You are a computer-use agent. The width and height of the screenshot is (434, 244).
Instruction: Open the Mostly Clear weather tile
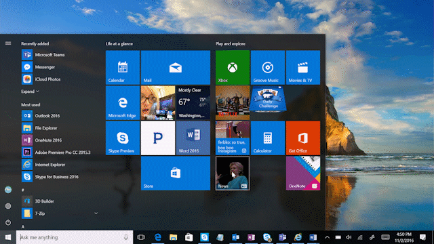193,102
